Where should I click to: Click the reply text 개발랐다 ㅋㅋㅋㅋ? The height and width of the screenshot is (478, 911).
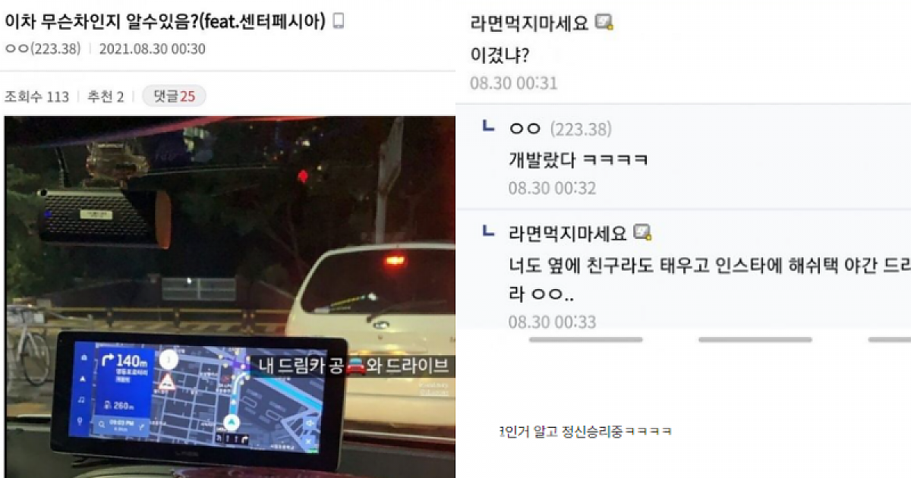click(578, 160)
